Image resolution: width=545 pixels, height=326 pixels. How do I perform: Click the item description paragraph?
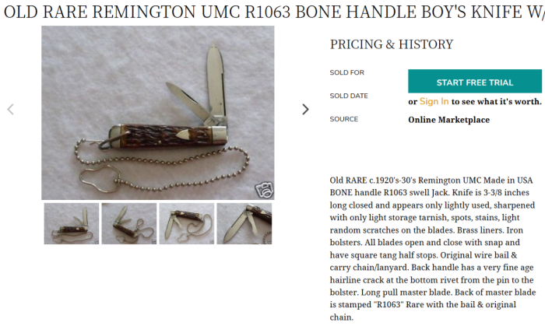tap(433, 248)
